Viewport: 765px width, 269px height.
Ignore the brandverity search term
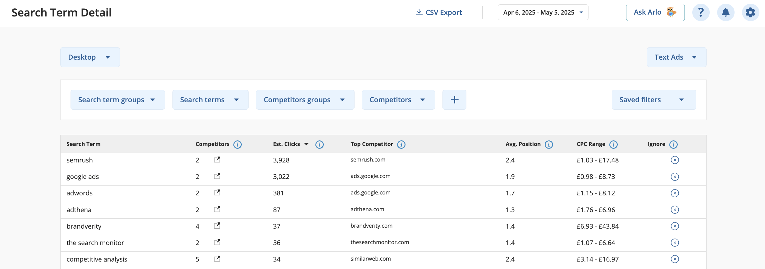pos(675,226)
